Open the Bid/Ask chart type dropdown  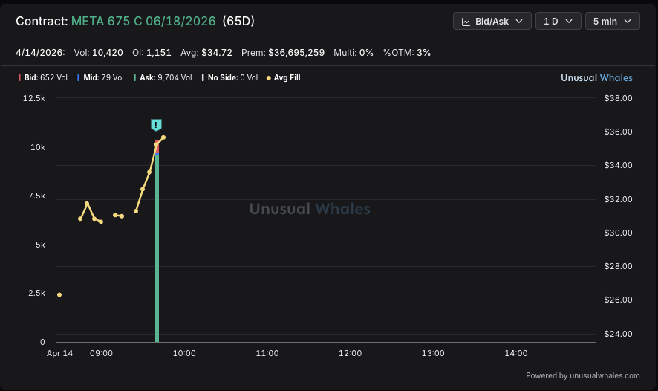click(x=492, y=21)
